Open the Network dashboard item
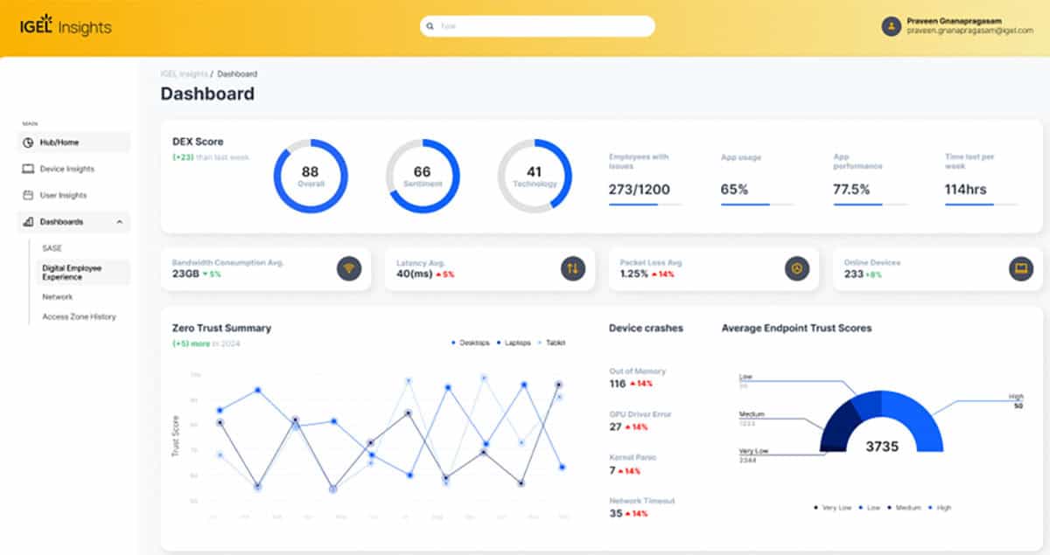 click(x=58, y=297)
